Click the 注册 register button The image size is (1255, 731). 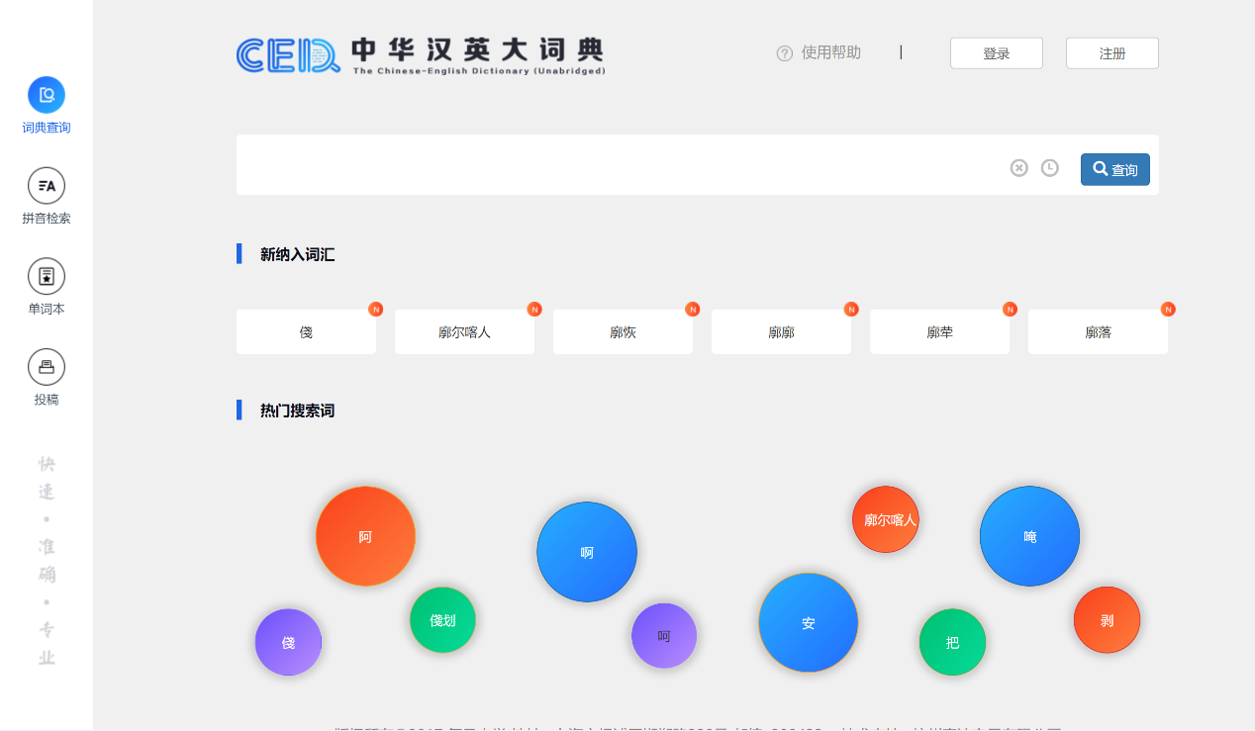[1111, 53]
